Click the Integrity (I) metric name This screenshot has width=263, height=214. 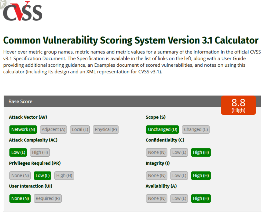click(x=158, y=163)
